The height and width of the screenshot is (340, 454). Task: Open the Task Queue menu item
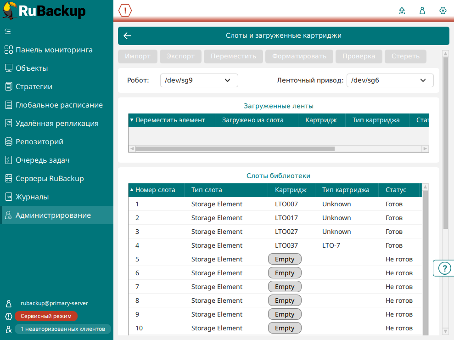[43, 160]
